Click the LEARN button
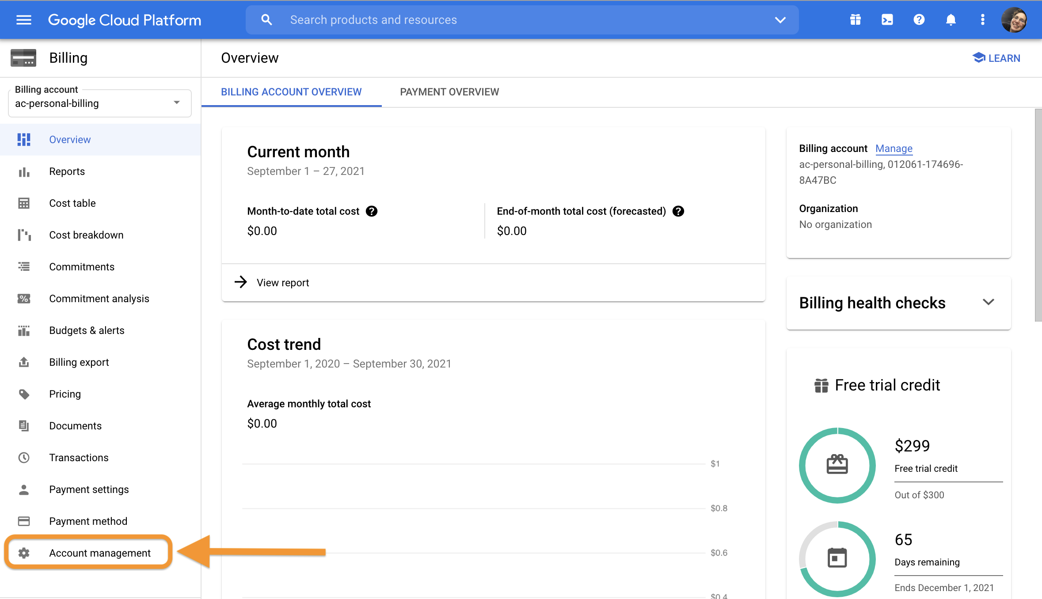Viewport: 1042px width, 599px height. click(x=996, y=58)
